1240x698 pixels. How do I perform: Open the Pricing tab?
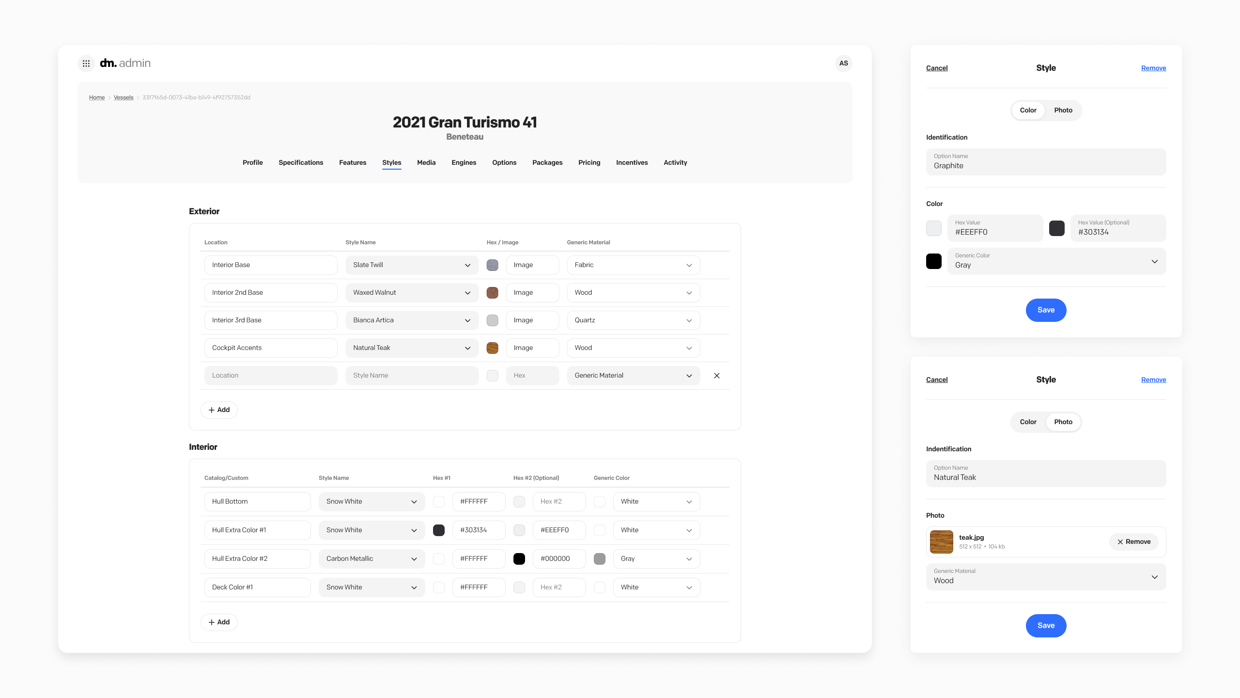[589, 163]
